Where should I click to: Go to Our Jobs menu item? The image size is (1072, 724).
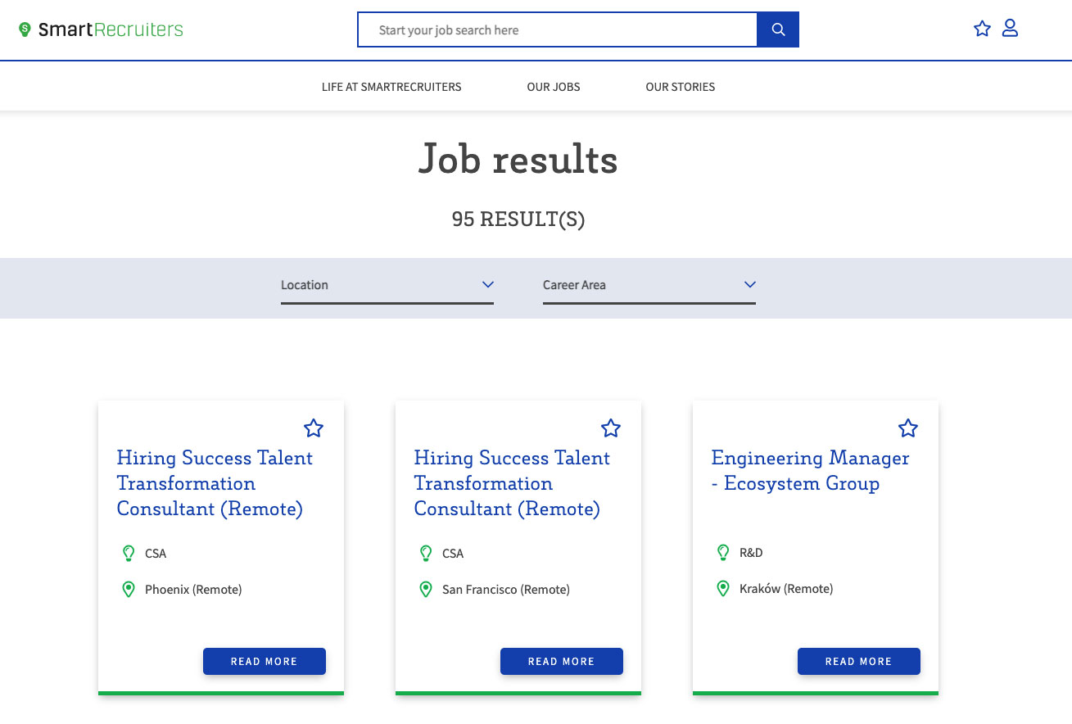[554, 87]
